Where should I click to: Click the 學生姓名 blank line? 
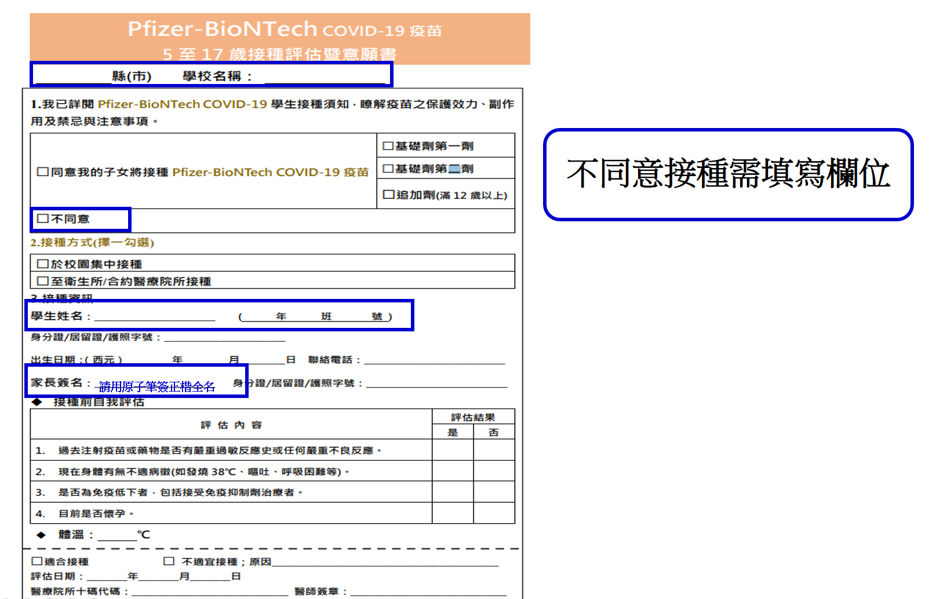click(155, 316)
